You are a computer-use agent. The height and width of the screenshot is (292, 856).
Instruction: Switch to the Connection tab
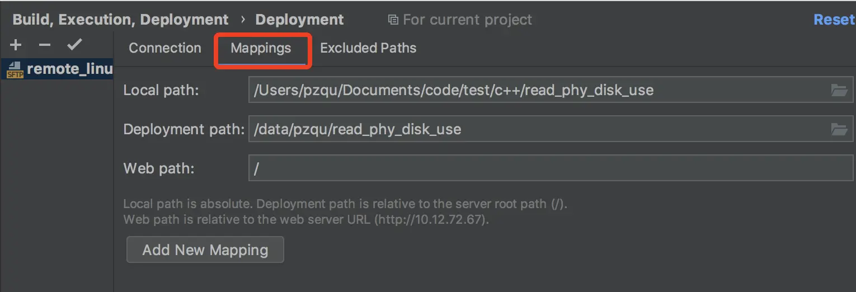pyautogui.click(x=165, y=48)
